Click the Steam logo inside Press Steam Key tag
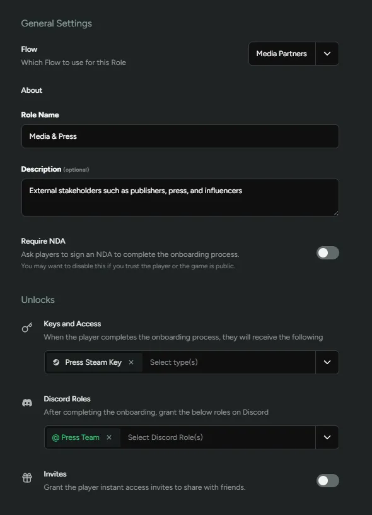Viewport: 372px width, 515px height. pos(57,362)
